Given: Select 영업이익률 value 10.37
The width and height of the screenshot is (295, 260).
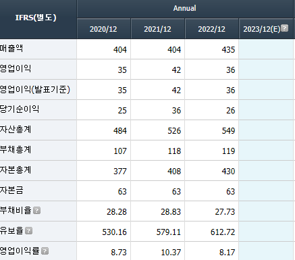Looking at the screenshot, I should pos(171,253).
